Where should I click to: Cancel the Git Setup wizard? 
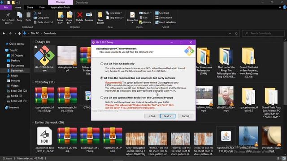(185, 116)
